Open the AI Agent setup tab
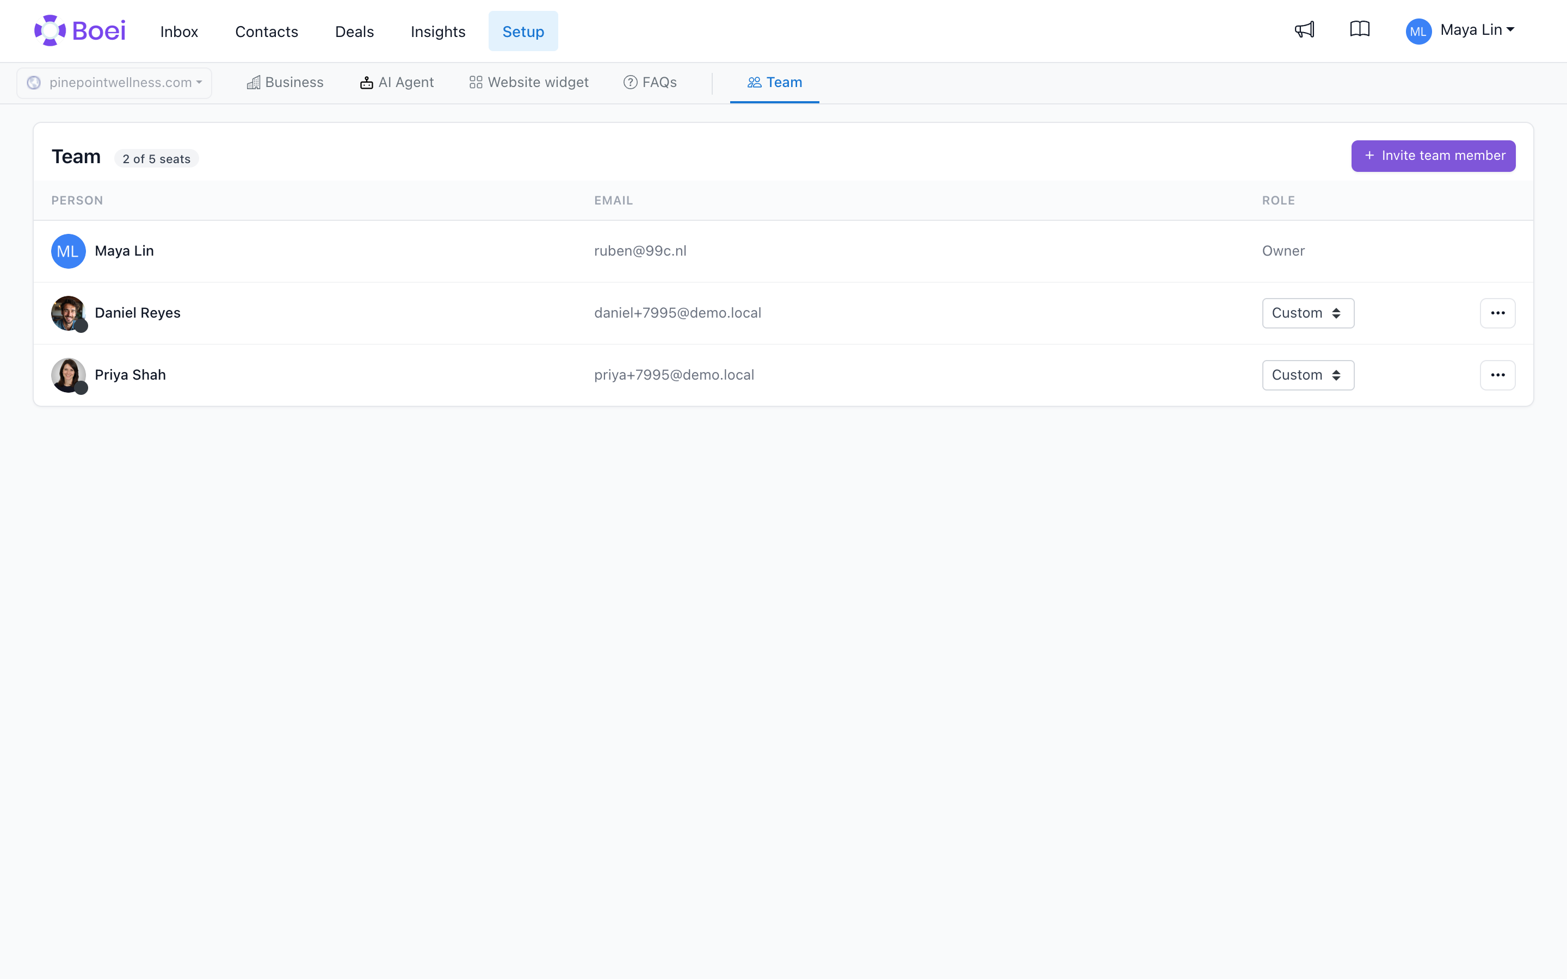Screen dimensions: 1567x979 pos(397,82)
